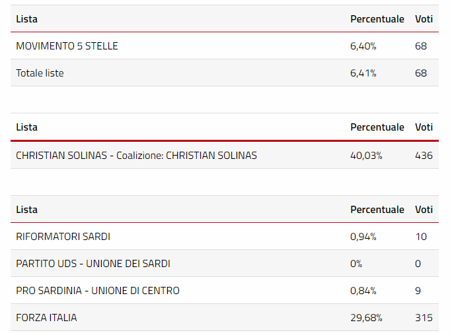452x333 pixels.
Task: Click the vote count for Riformatori Sardi
Action: tap(421, 237)
